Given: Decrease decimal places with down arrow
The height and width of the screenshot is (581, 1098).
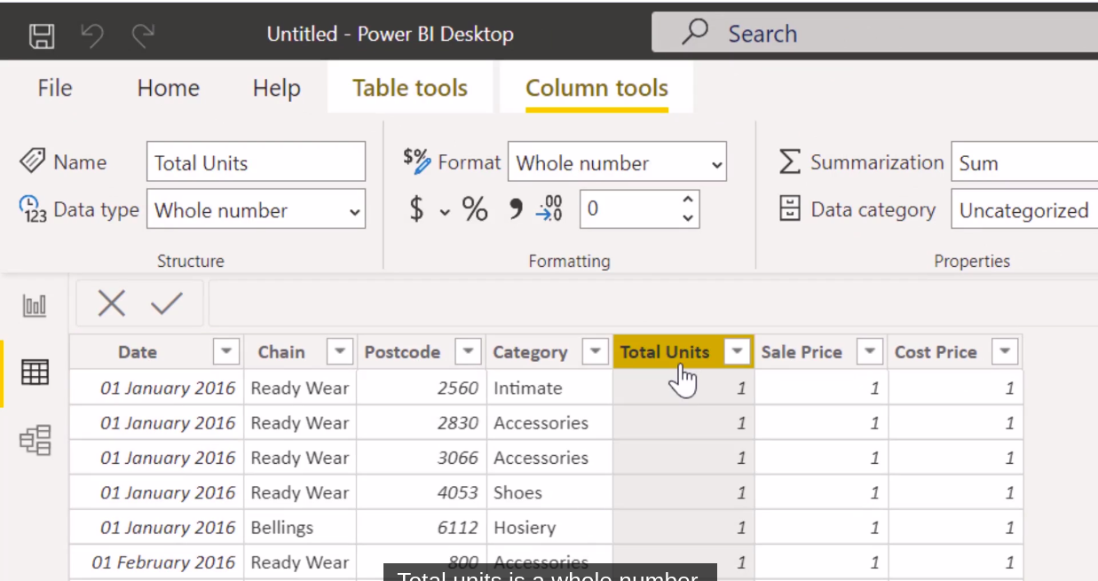Looking at the screenshot, I should coord(688,218).
